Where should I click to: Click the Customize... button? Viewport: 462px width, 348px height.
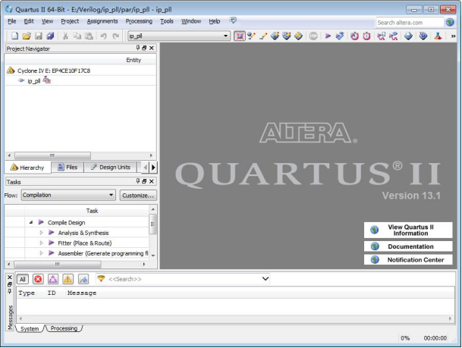[x=138, y=196]
